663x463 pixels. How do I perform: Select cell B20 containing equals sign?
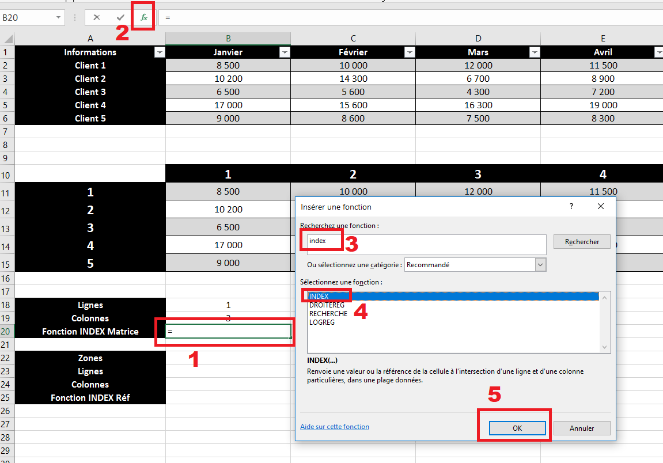tap(228, 332)
